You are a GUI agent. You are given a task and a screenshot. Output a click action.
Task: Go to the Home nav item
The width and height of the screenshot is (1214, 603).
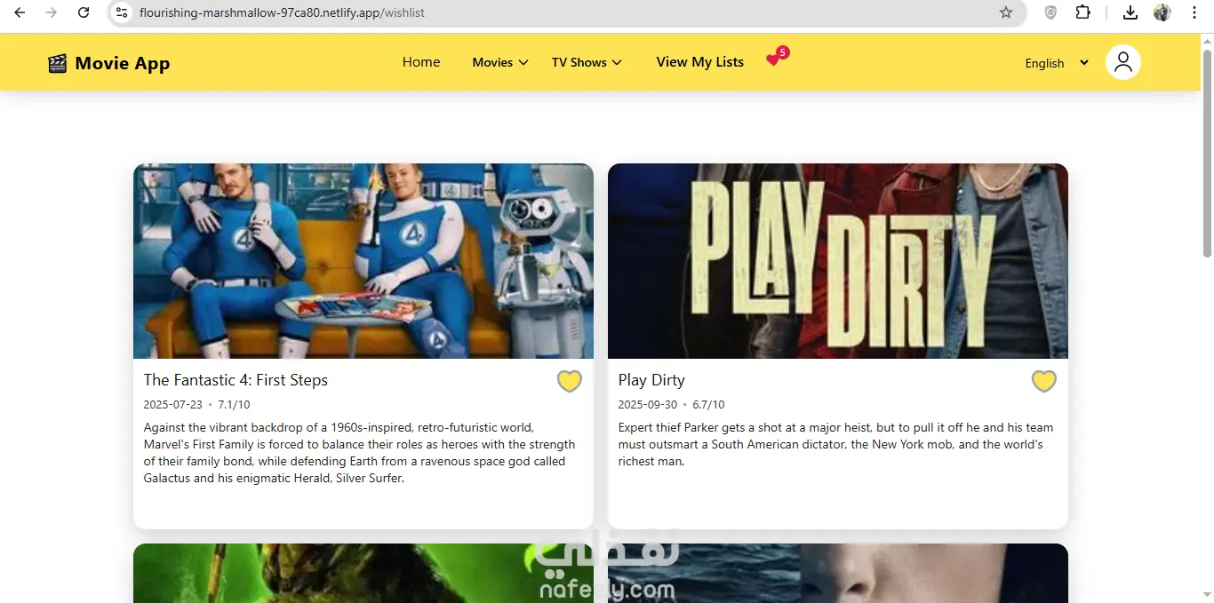tap(421, 62)
